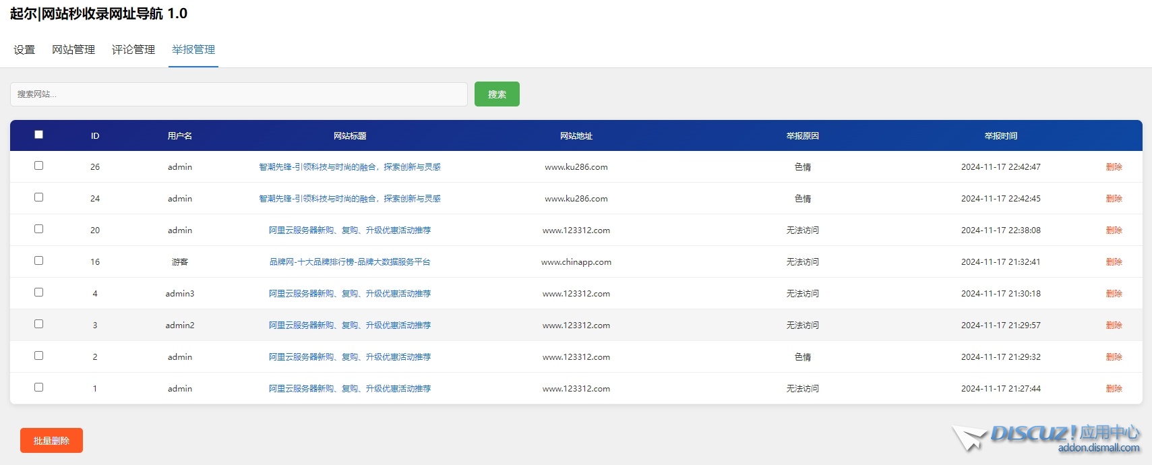Viewport: 1152px width, 465px height.
Task: Open 阿里云服务器 title link in ID 2 row
Action: [350, 357]
